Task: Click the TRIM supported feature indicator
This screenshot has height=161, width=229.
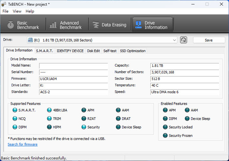Action: pos(49,119)
